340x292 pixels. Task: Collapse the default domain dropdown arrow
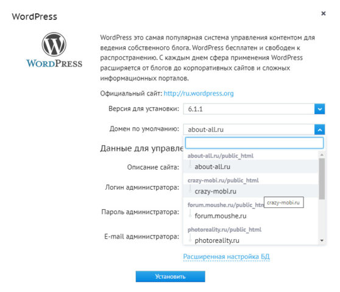[320, 130]
